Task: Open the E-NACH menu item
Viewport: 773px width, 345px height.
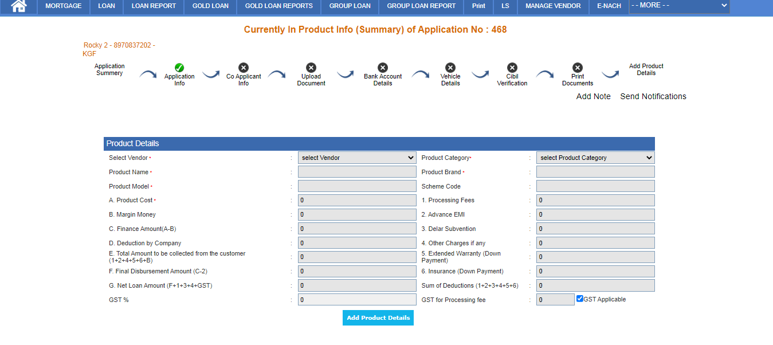Action: coord(609,6)
